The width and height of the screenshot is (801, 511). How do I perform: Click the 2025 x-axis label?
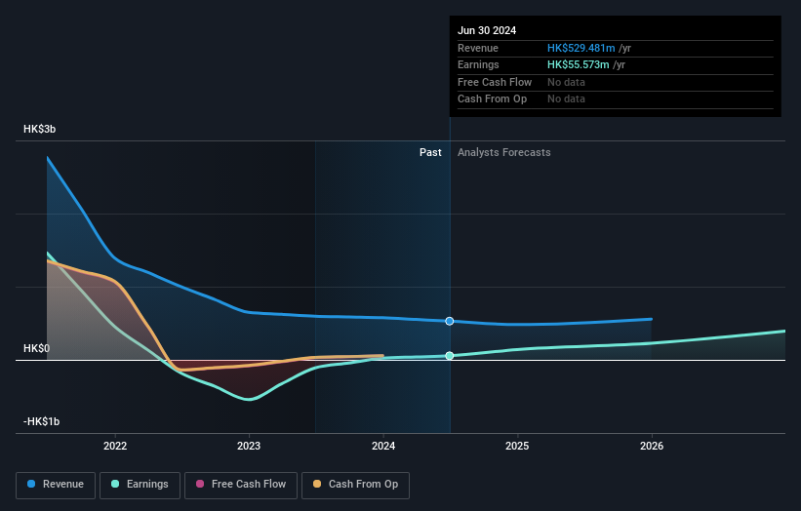[x=517, y=447]
